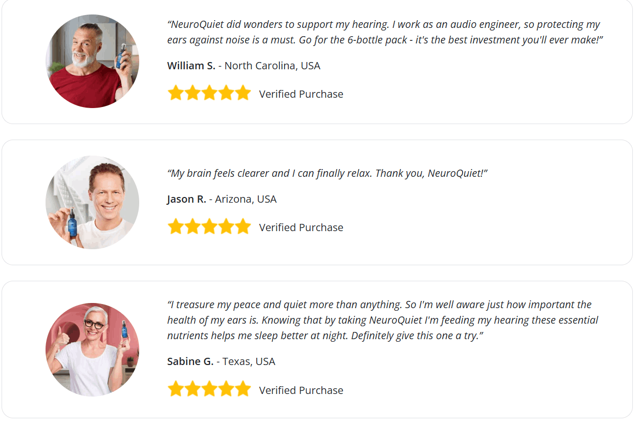Click fifth star in Sabine's rating
This screenshot has width=637, height=425.
243,390
